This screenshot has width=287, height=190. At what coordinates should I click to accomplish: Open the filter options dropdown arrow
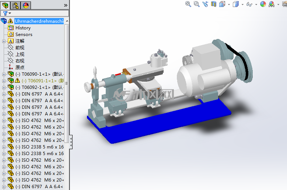(10, 13)
